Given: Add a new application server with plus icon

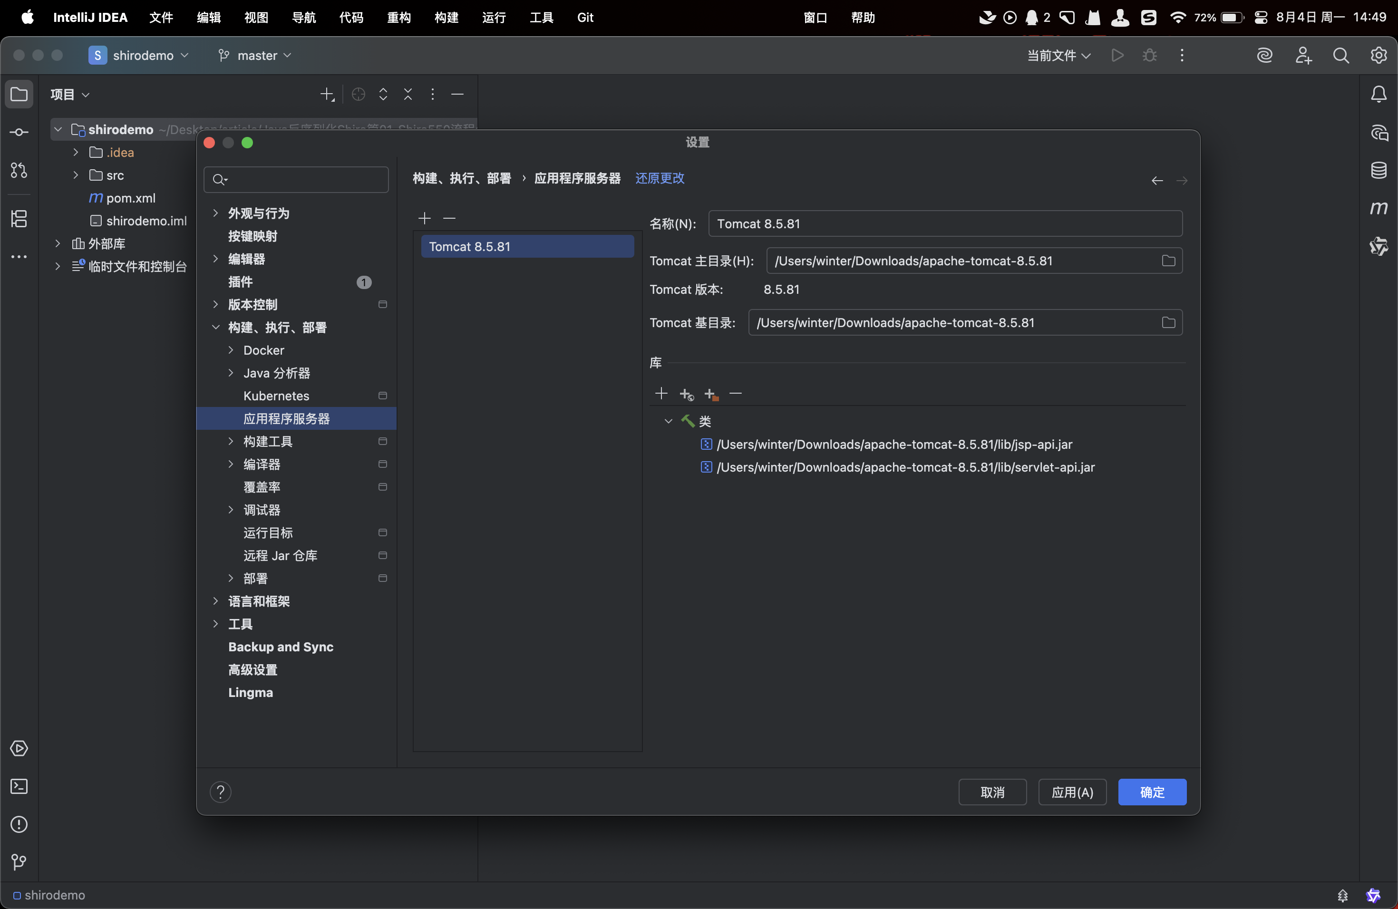Looking at the screenshot, I should (424, 218).
